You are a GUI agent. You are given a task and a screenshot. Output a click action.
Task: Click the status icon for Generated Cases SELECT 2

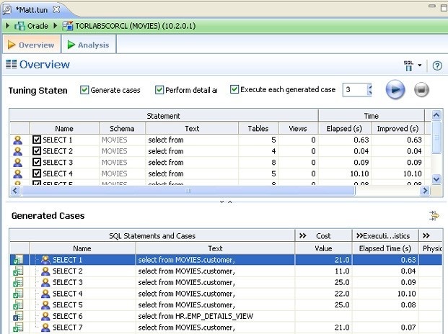pyautogui.click(x=18, y=271)
